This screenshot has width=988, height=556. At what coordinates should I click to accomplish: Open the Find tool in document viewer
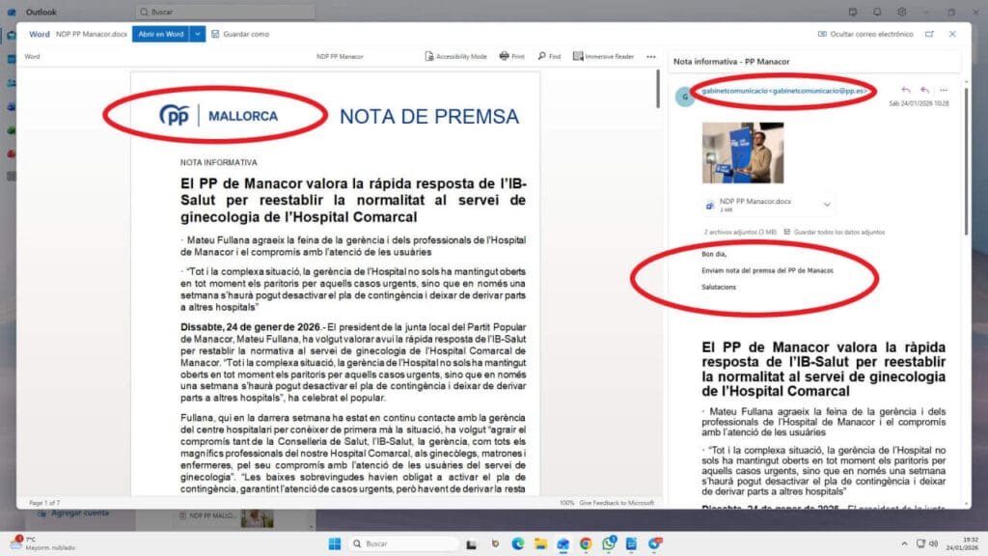click(x=549, y=57)
